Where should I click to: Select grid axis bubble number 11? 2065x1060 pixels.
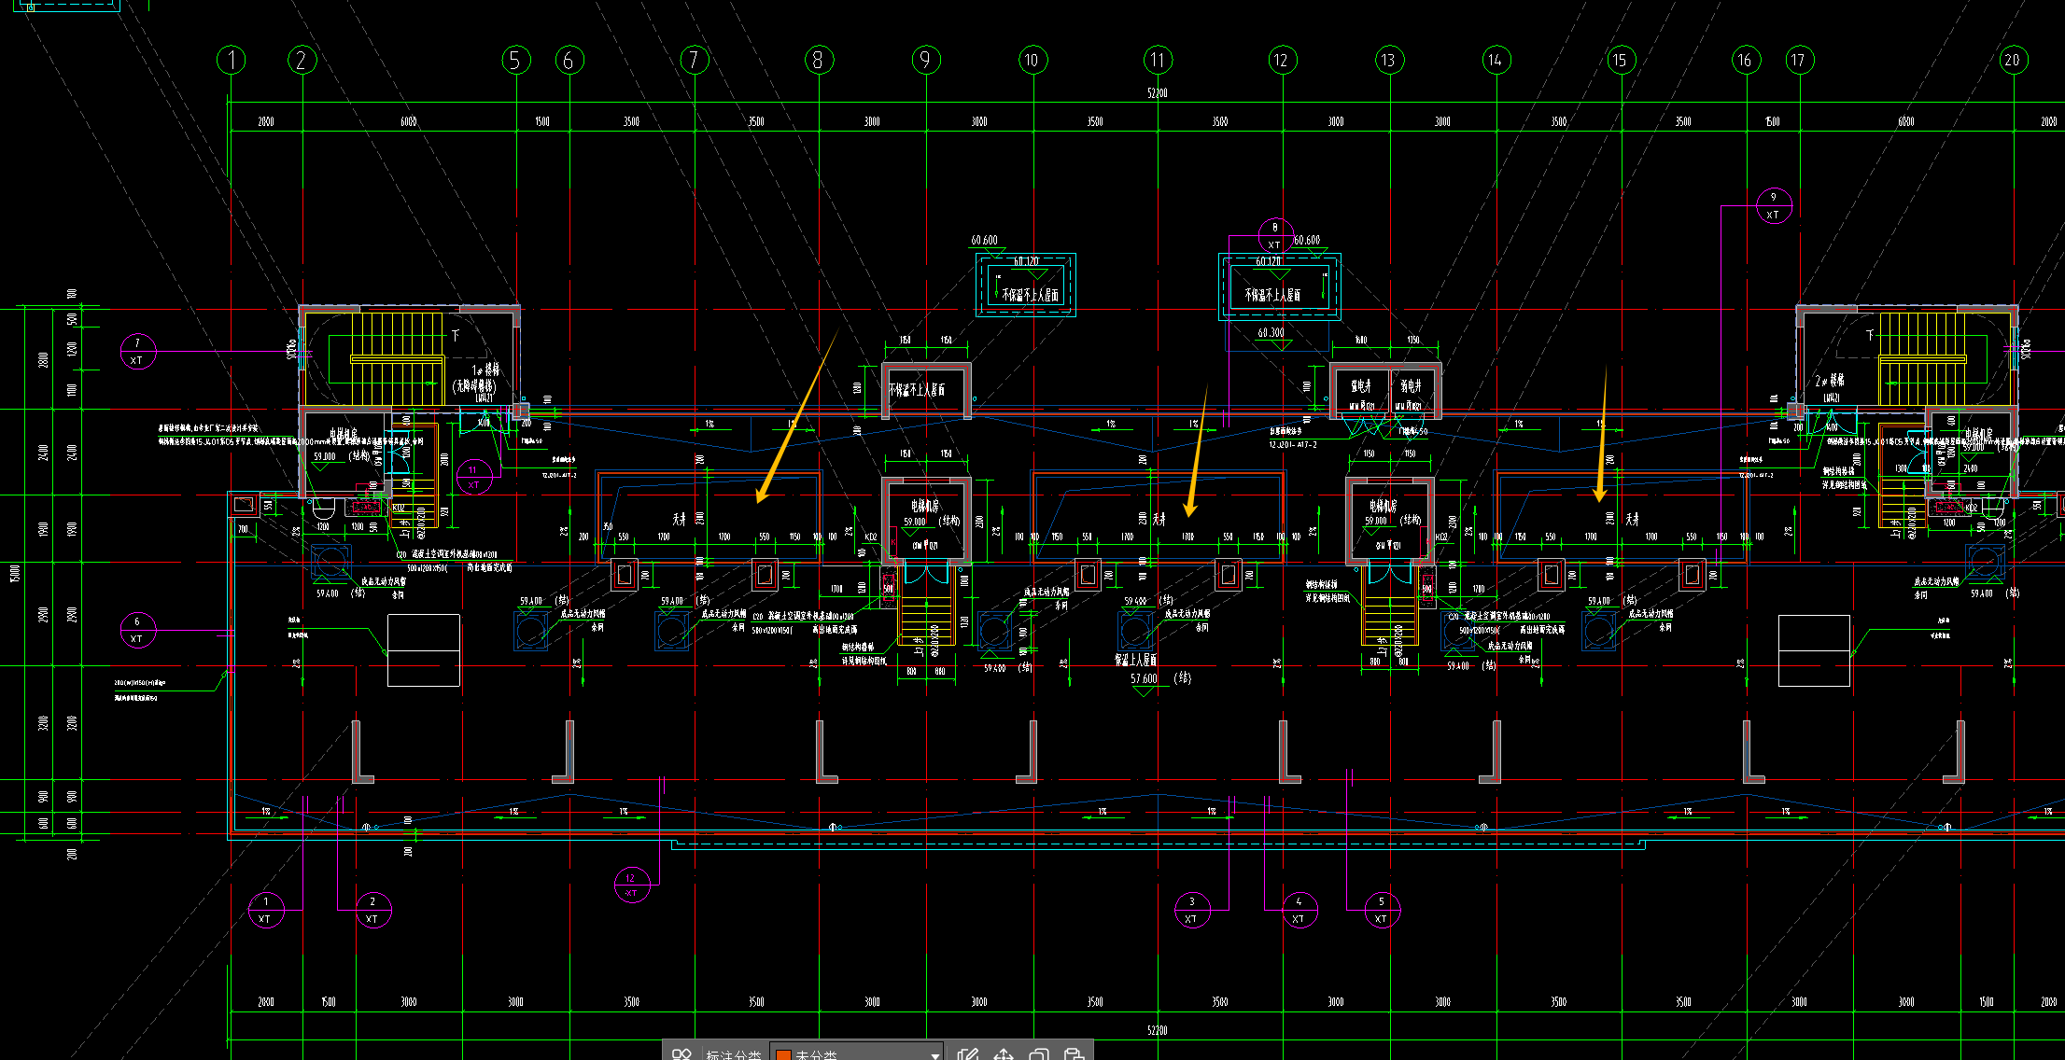click(1158, 61)
